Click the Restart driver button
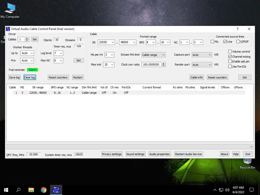The width and height of the screenshot is (260, 195). point(78,77)
